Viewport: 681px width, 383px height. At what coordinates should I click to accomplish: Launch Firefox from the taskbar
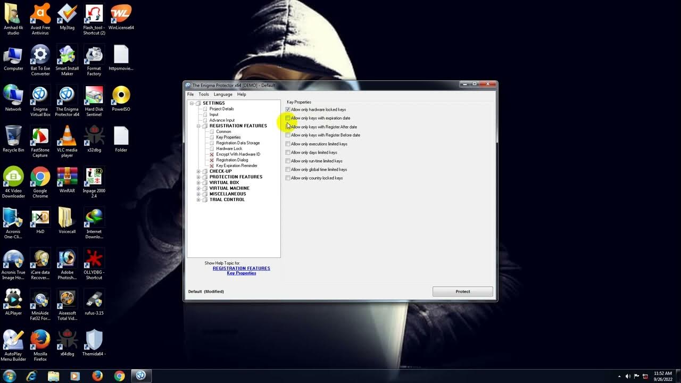(x=97, y=376)
